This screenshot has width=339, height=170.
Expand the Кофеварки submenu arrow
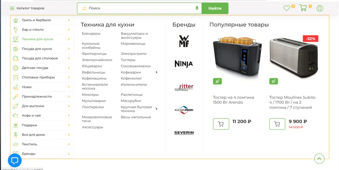click(156, 72)
